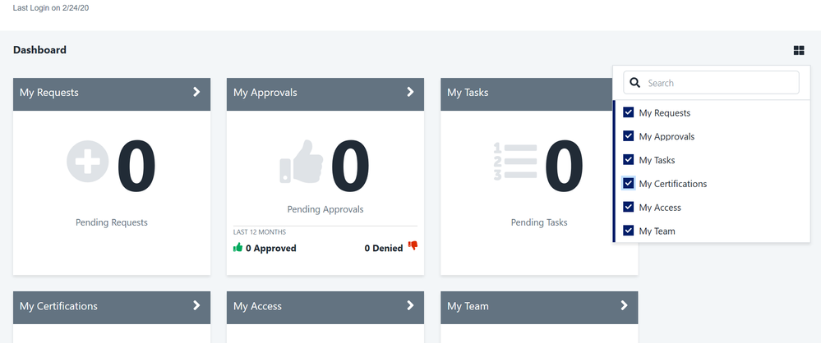Click the plus circle Pending Requests icon

pyautogui.click(x=87, y=162)
